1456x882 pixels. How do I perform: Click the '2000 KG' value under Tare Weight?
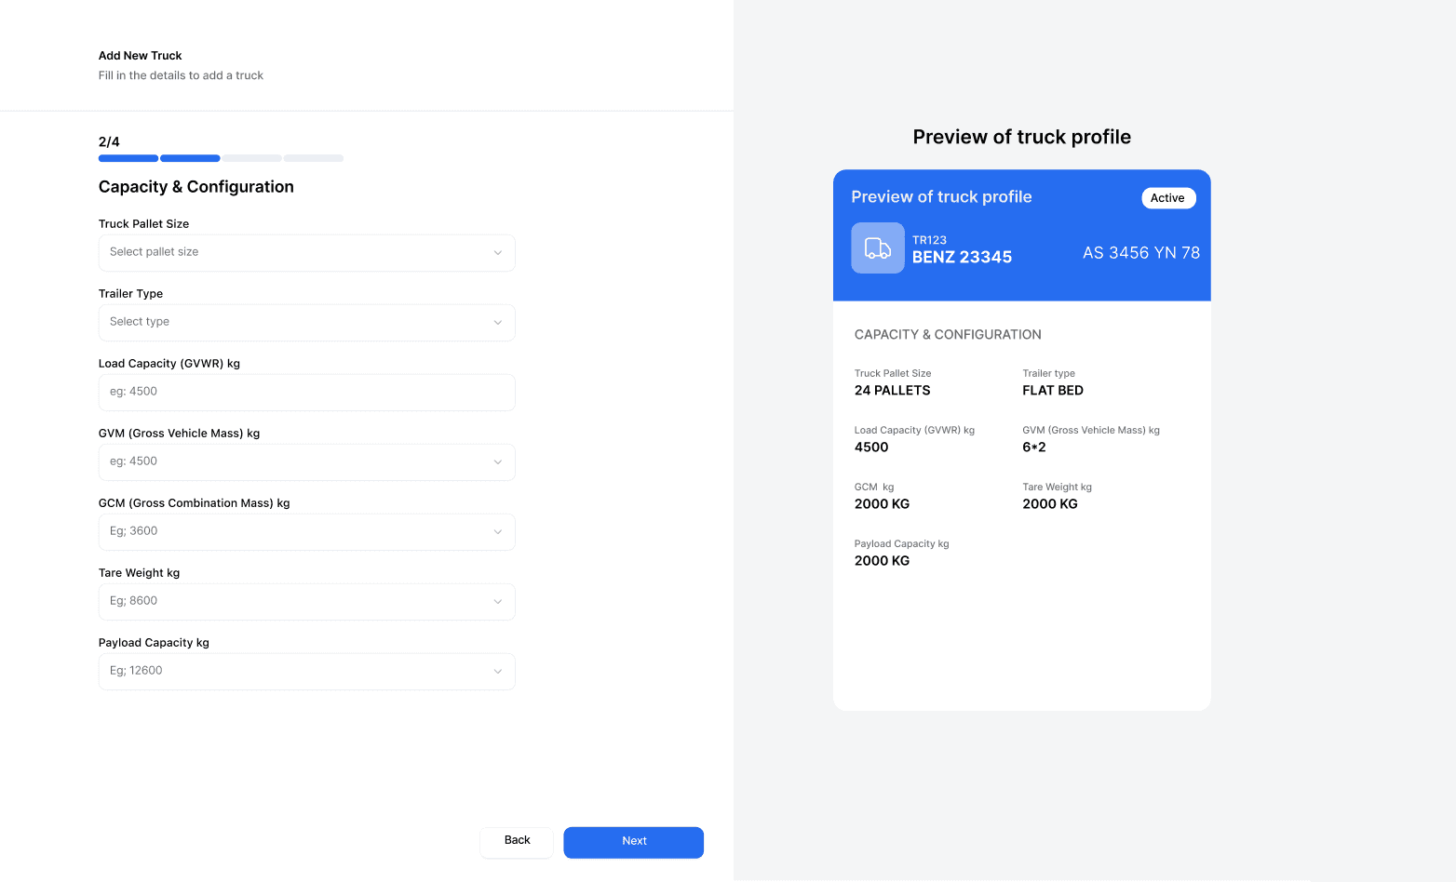pyautogui.click(x=1050, y=504)
